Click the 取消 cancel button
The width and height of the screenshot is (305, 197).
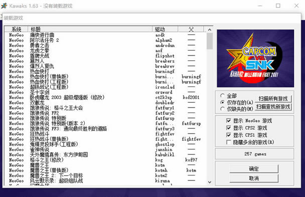point(254,178)
